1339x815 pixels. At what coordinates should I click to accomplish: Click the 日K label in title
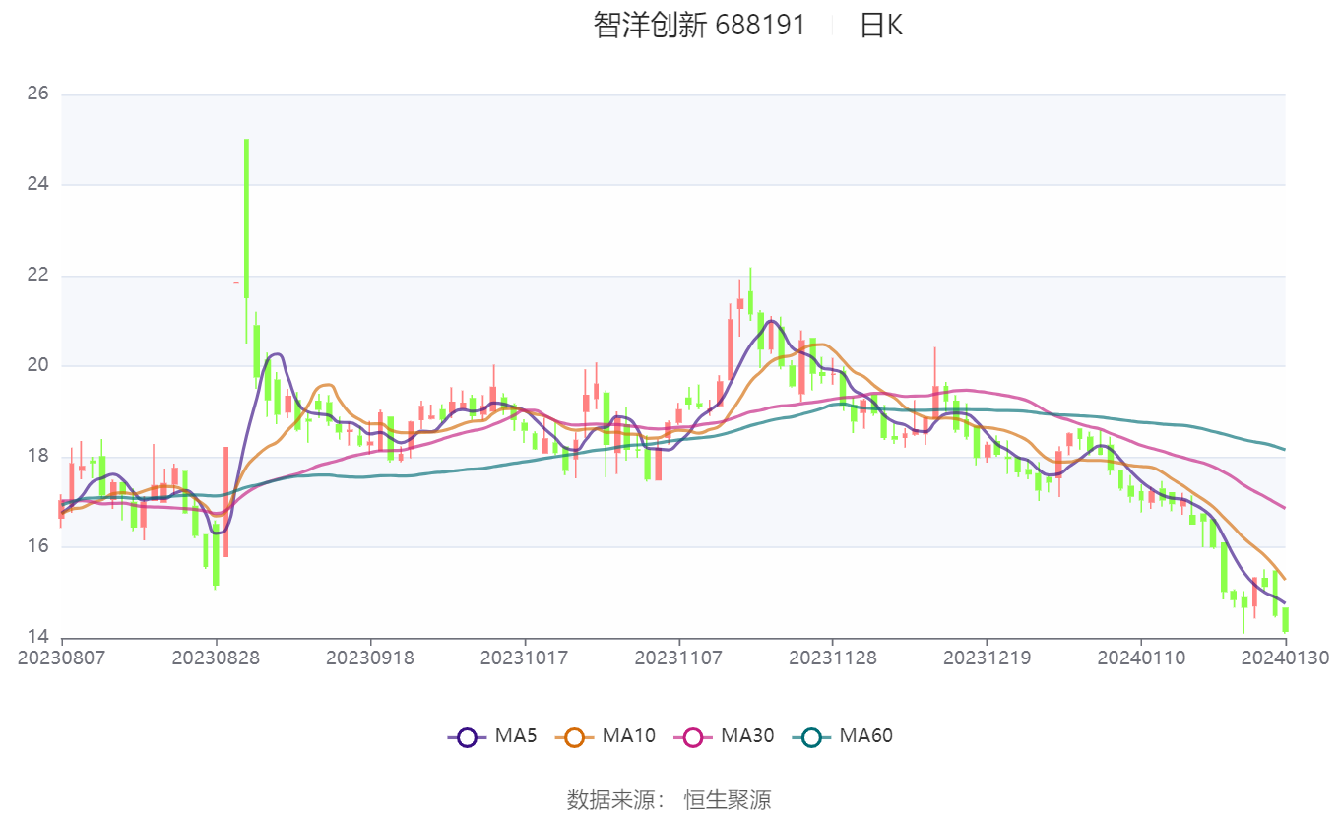880,26
